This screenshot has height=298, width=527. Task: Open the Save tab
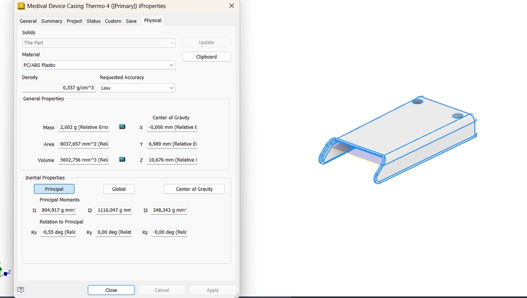pos(131,21)
